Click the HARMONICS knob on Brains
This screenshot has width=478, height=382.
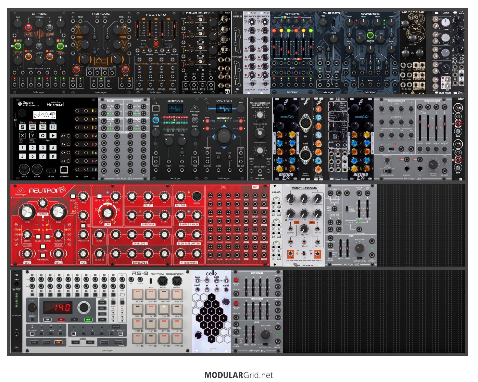(169, 141)
